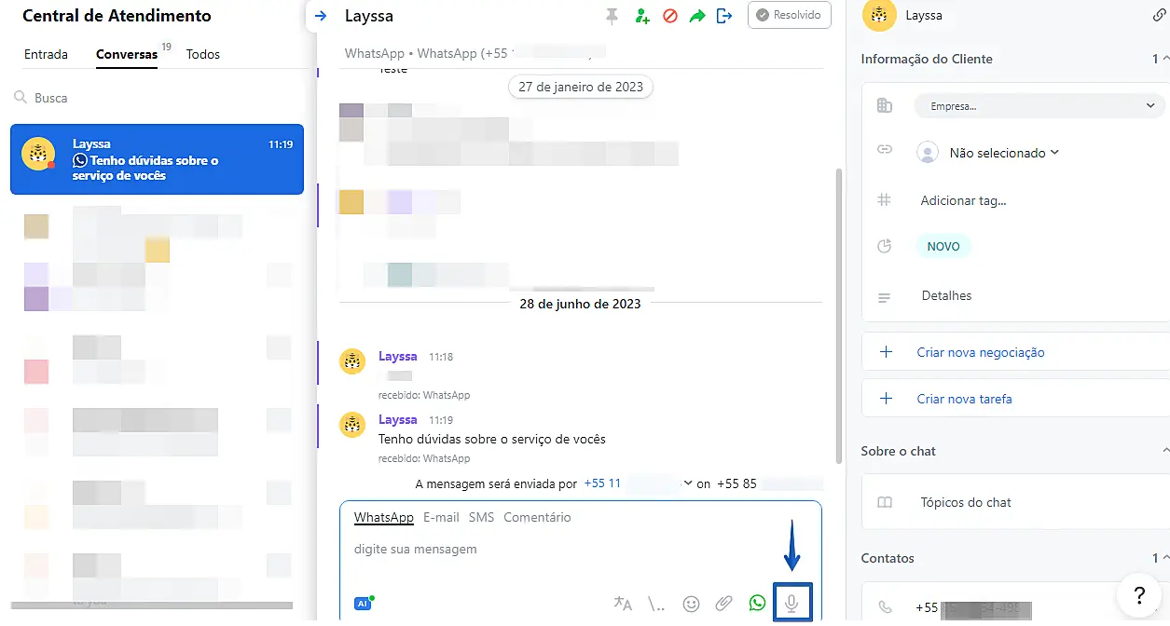Click the paperclip attachment icon
Viewport: 1170px width, 626px height.
[x=723, y=604]
